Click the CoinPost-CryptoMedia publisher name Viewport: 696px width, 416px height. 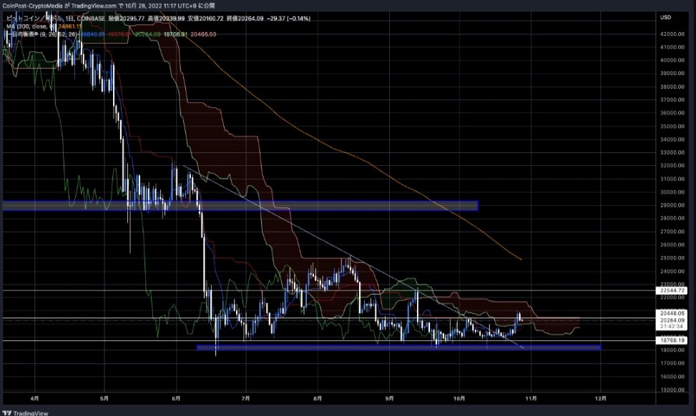point(32,6)
